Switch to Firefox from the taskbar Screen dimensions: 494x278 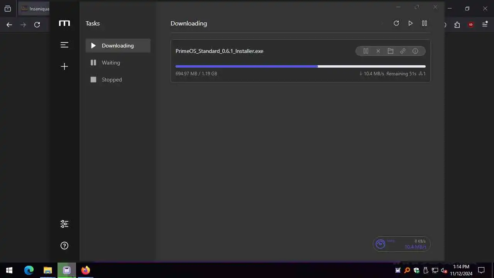pyautogui.click(x=86, y=270)
